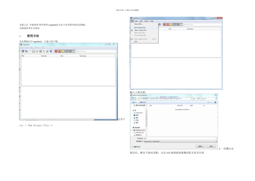Click forward arrow in Select Project Filename dialog

point(135,99)
